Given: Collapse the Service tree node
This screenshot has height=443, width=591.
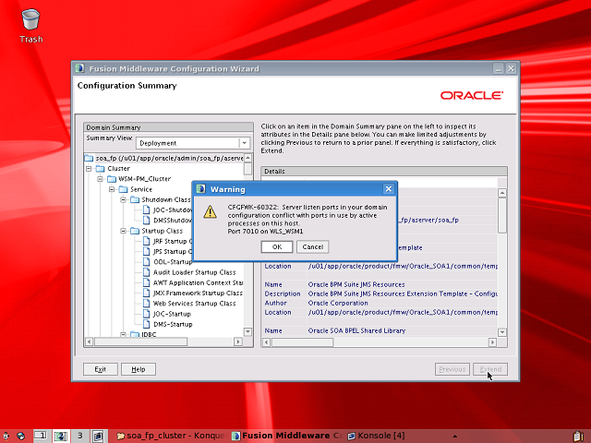Looking at the screenshot, I should point(112,189).
